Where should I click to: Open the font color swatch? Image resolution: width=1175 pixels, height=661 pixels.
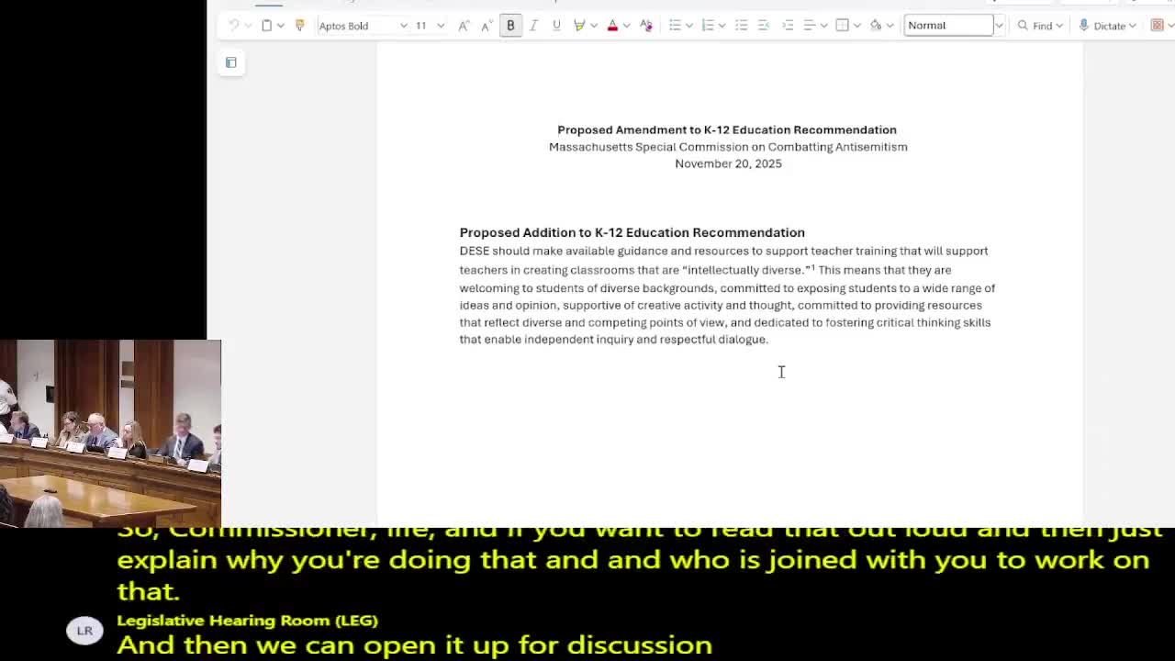611,25
